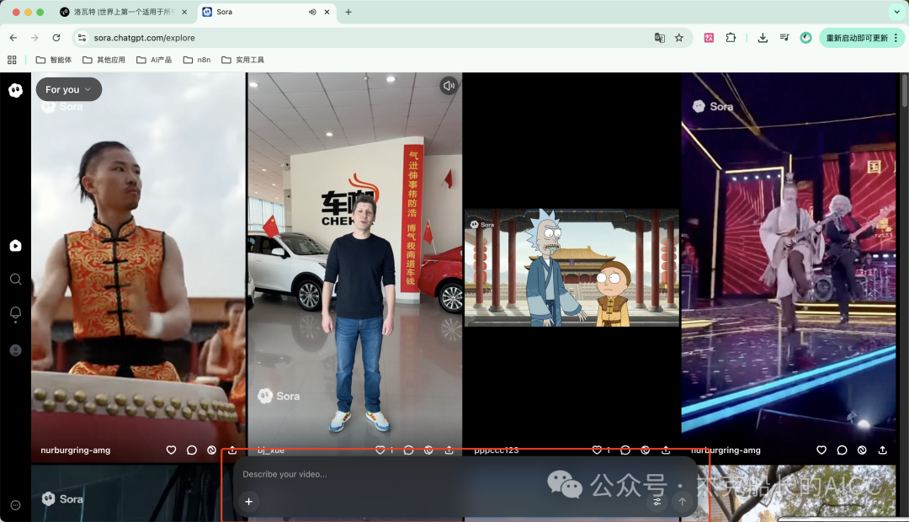This screenshot has width=909, height=522.
Task: Open the Chrome three-dot menu
Action: 896,38
